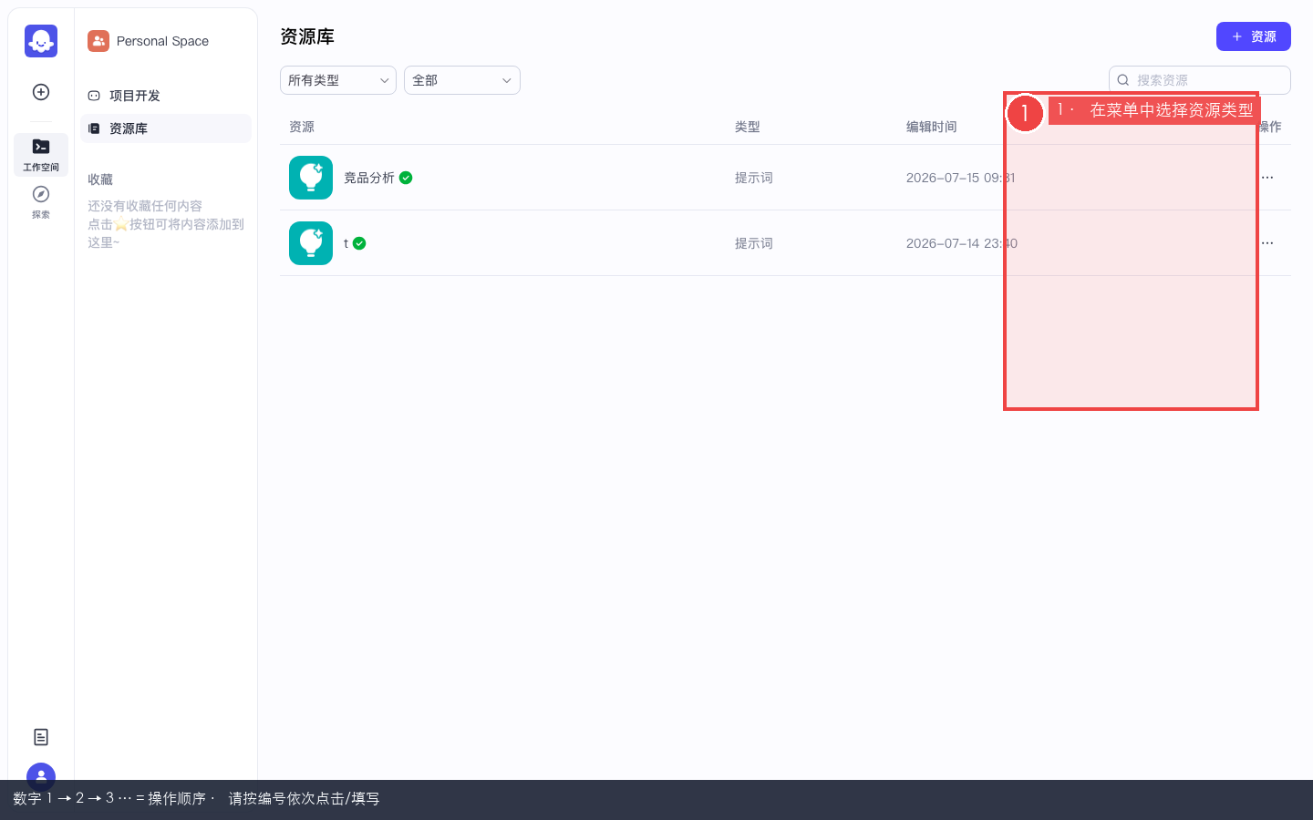Click the 竞品分析 prompt bulb icon

[x=311, y=178]
